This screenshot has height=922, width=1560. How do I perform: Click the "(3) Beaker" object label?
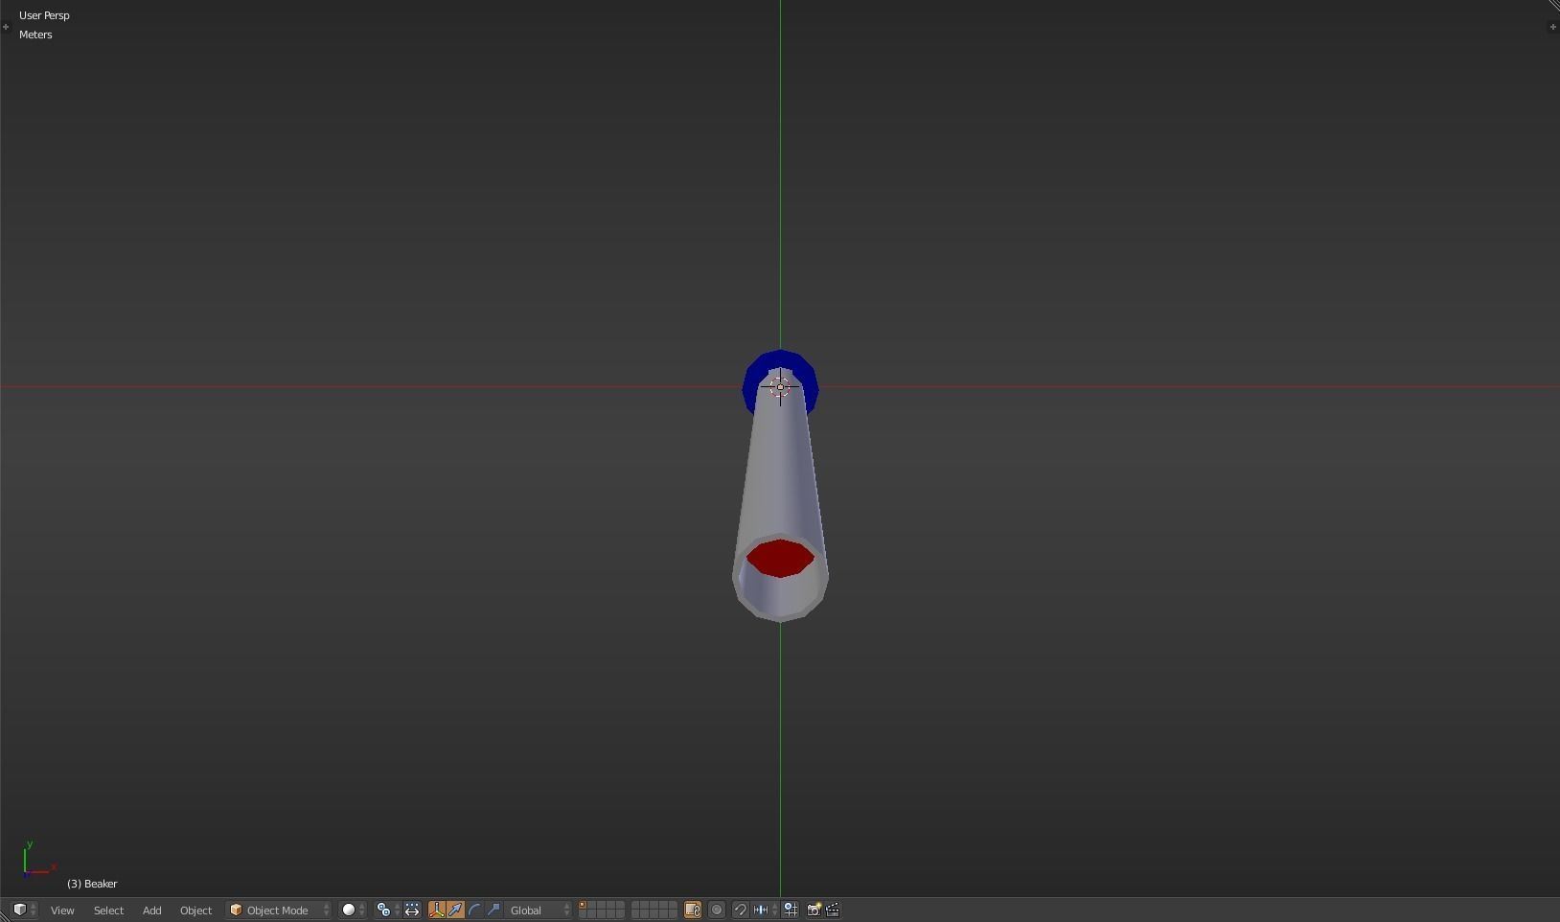tap(92, 884)
